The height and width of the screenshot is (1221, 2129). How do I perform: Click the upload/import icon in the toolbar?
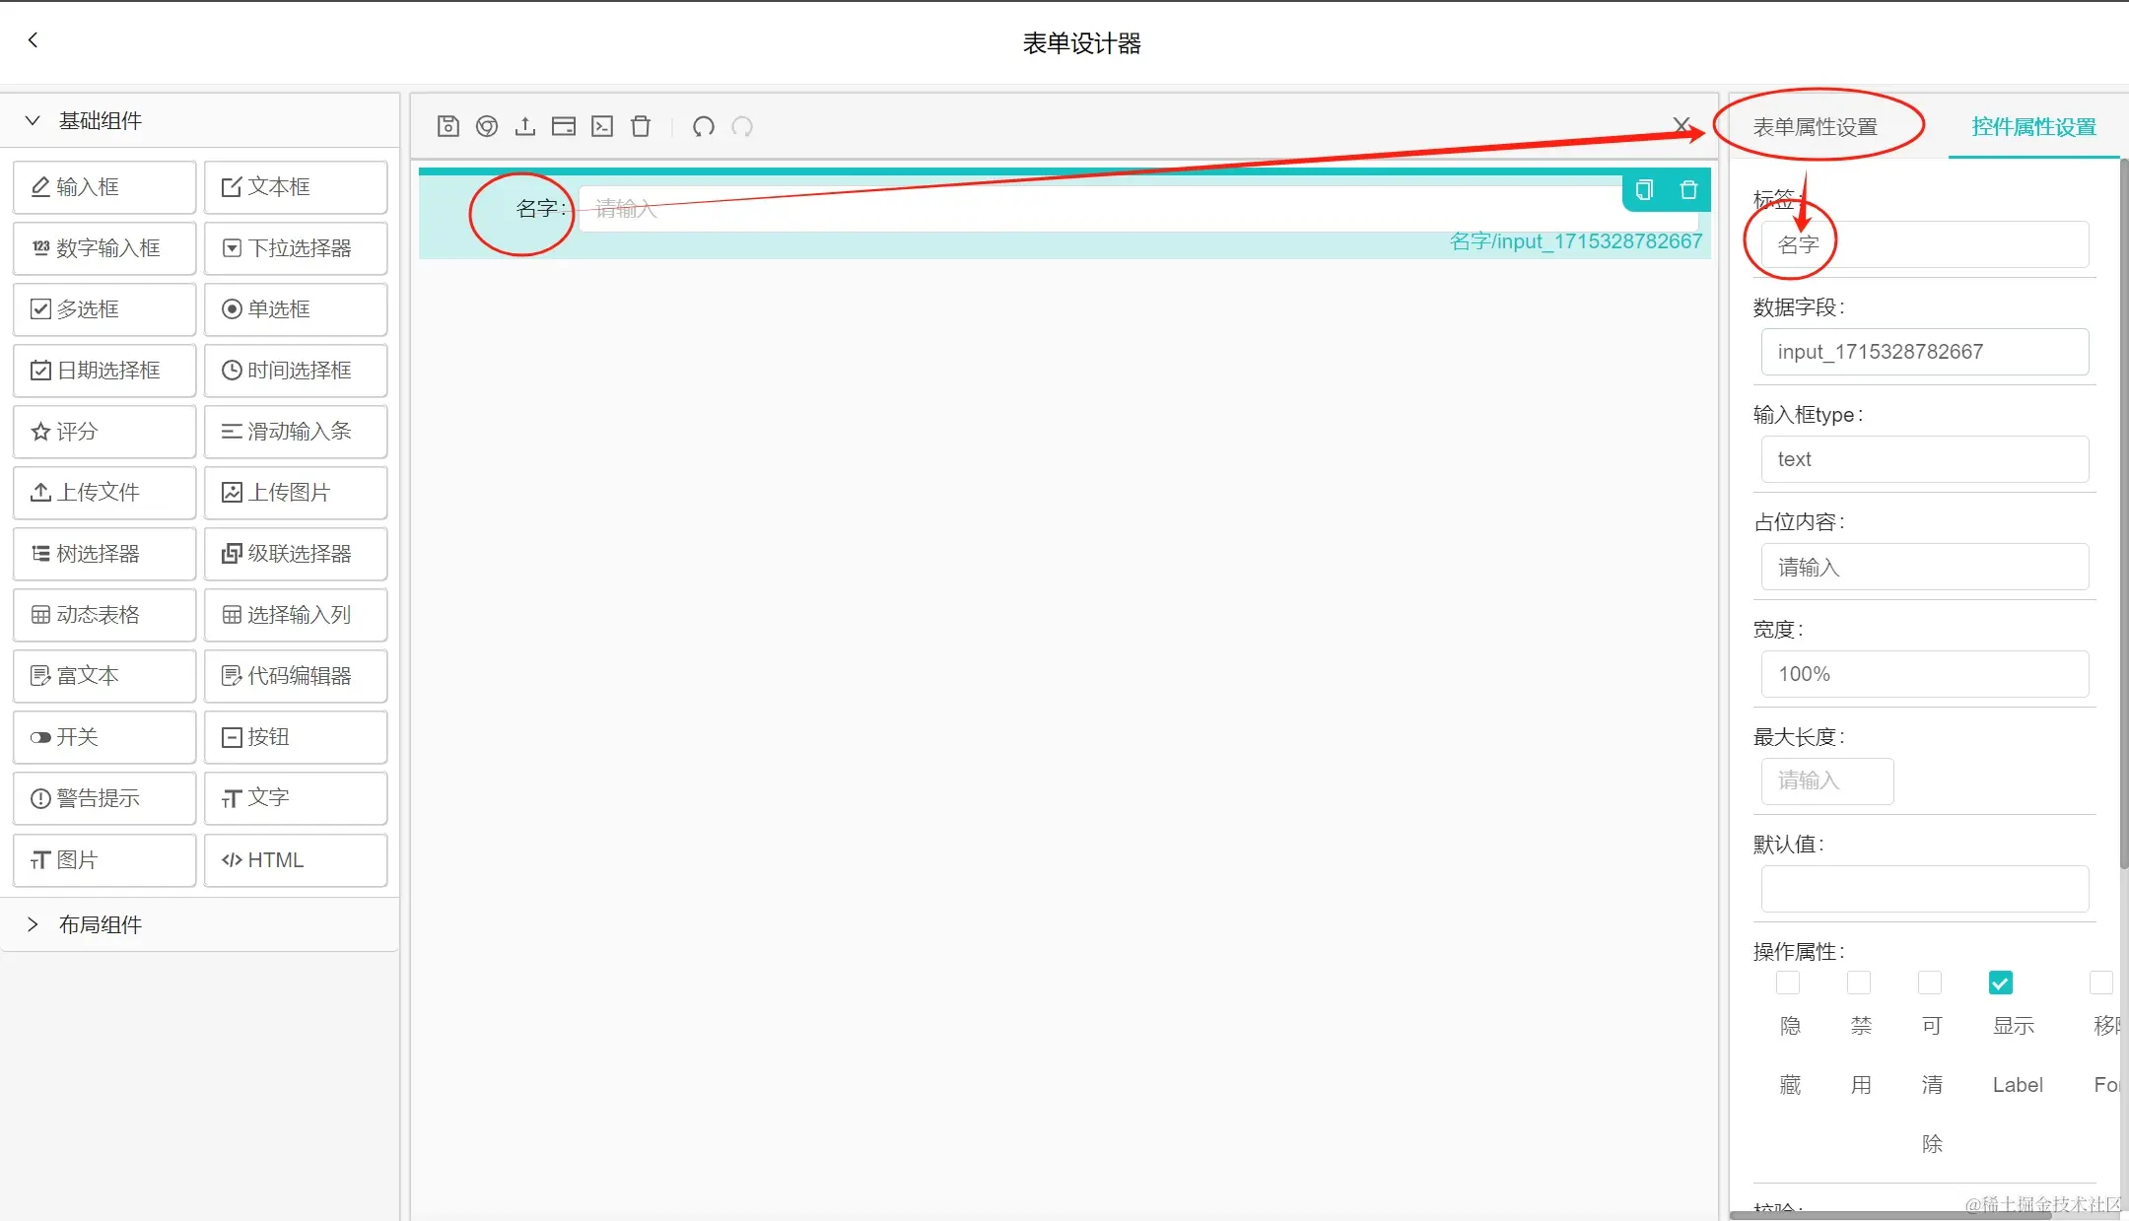[525, 126]
